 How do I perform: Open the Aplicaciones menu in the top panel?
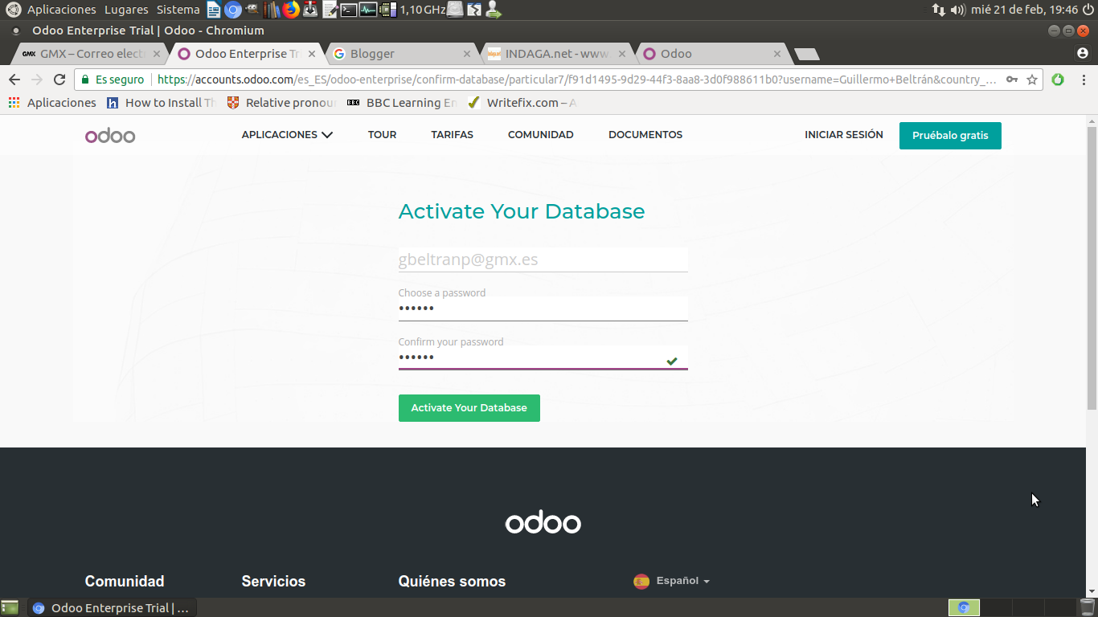point(61,10)
